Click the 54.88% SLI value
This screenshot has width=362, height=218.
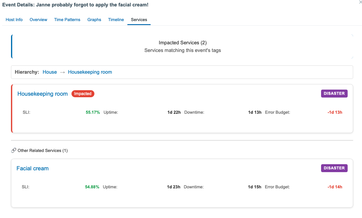[92, 187]
